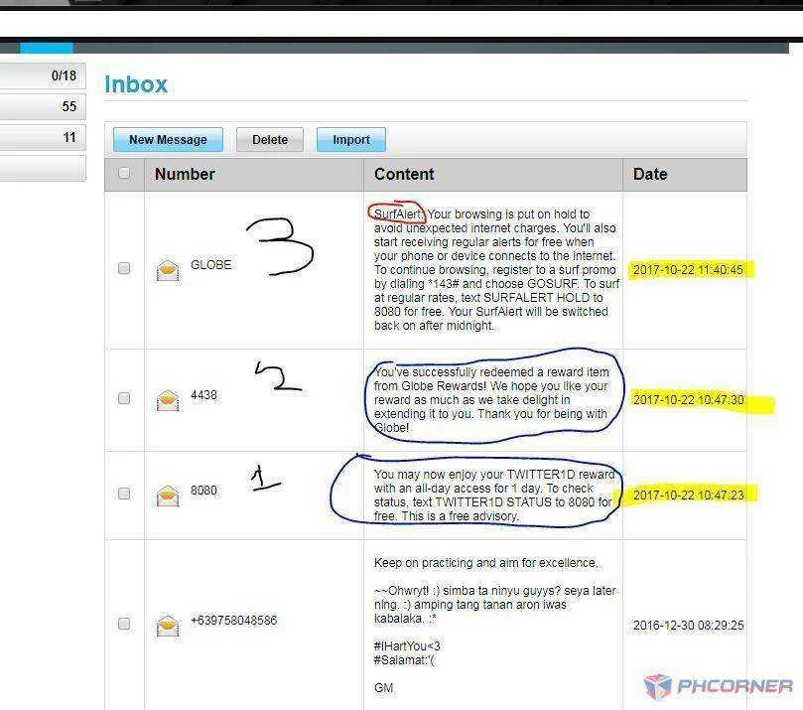Select the sidebar entry showing 11
Viewport: 803px width, 710px height.
click(x=43, y=137)
